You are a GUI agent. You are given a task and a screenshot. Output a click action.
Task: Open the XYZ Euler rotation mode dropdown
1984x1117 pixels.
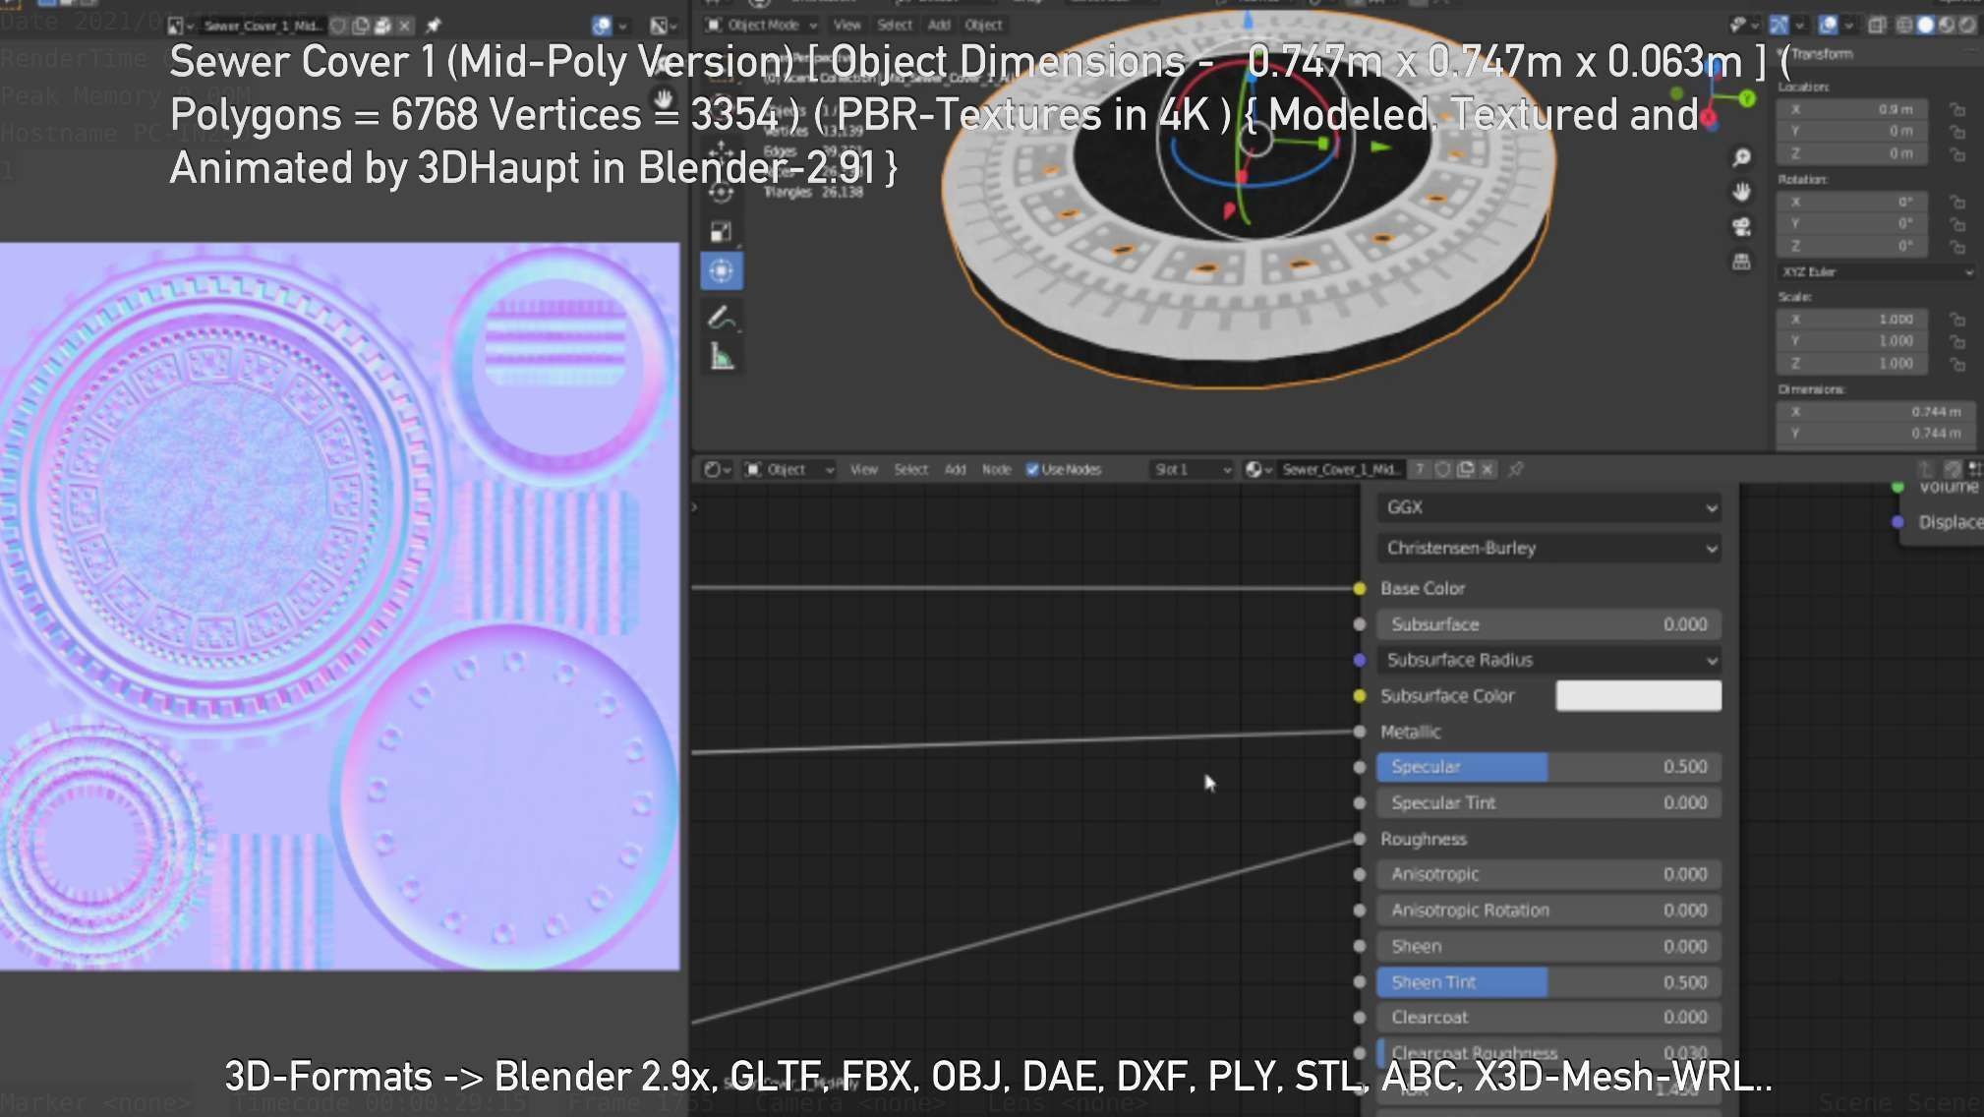tap(1876, 271)
